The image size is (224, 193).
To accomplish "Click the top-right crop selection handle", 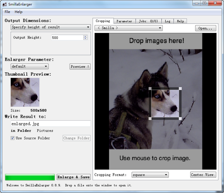I will (180, 89).
